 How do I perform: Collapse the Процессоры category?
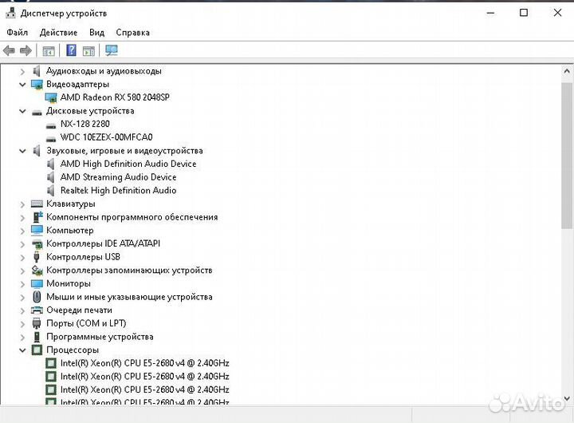(x=22, y=350)
